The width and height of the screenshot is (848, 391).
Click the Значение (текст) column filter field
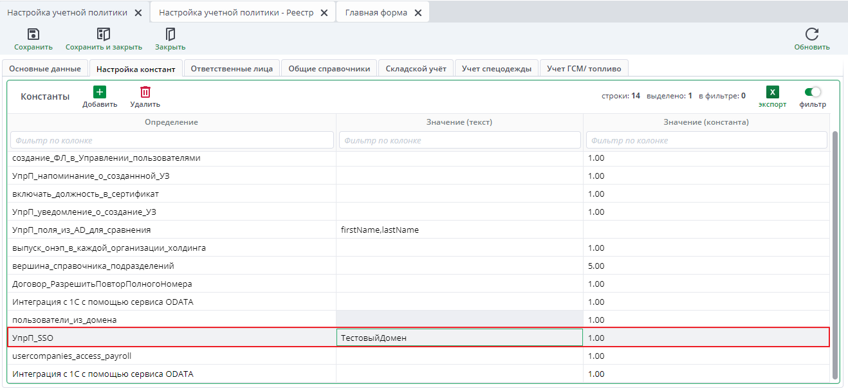point(459,140)
